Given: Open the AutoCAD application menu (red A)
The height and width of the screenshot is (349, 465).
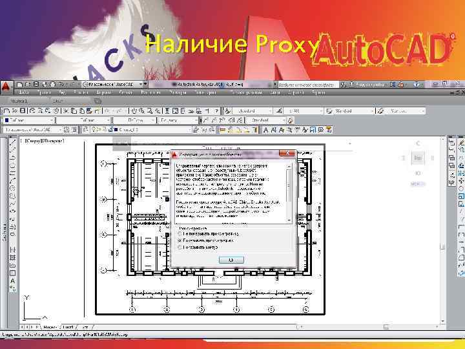Looking at the screenshot, I should coord(6,87).
